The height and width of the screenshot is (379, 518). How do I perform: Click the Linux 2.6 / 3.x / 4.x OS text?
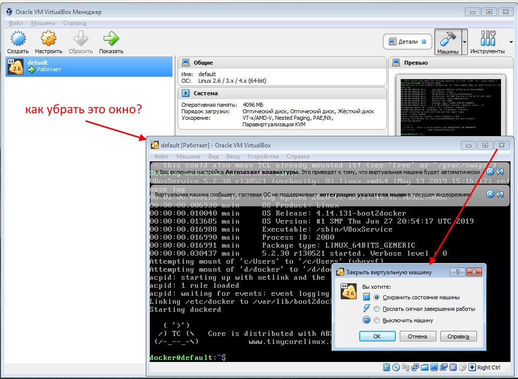point(232,81)
